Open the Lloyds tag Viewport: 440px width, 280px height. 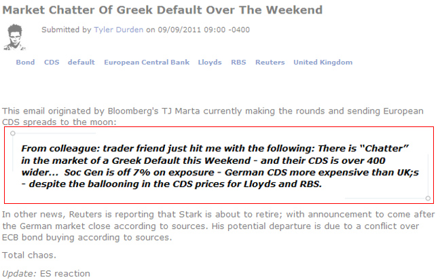point(210,63)
